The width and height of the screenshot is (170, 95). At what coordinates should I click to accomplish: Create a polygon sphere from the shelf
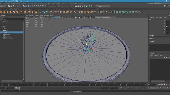click(1, 12)
